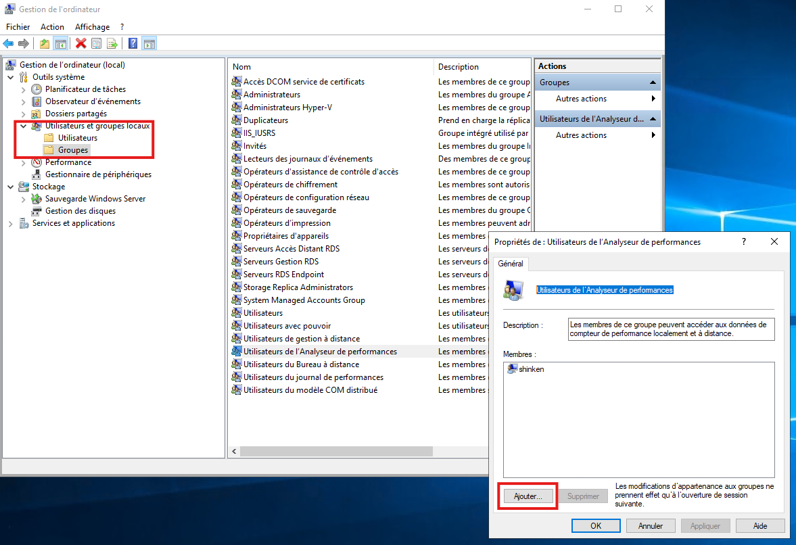
Task: Click the Up one level folder icon
Action: click(45, 44)
